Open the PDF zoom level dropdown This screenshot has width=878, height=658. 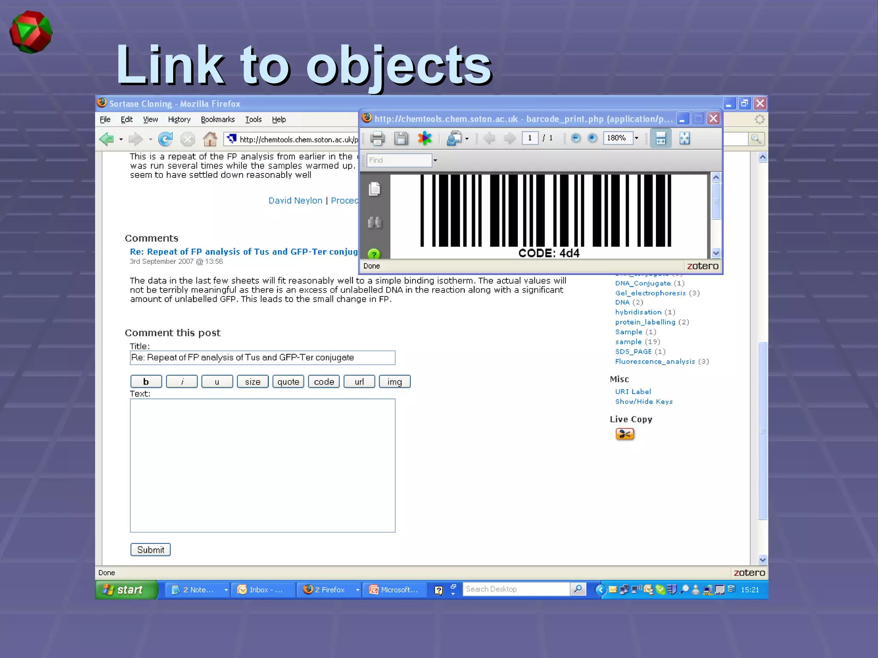[x=636, y=138]
